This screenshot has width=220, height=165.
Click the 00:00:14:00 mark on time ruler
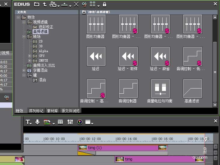tap(127, 139)
